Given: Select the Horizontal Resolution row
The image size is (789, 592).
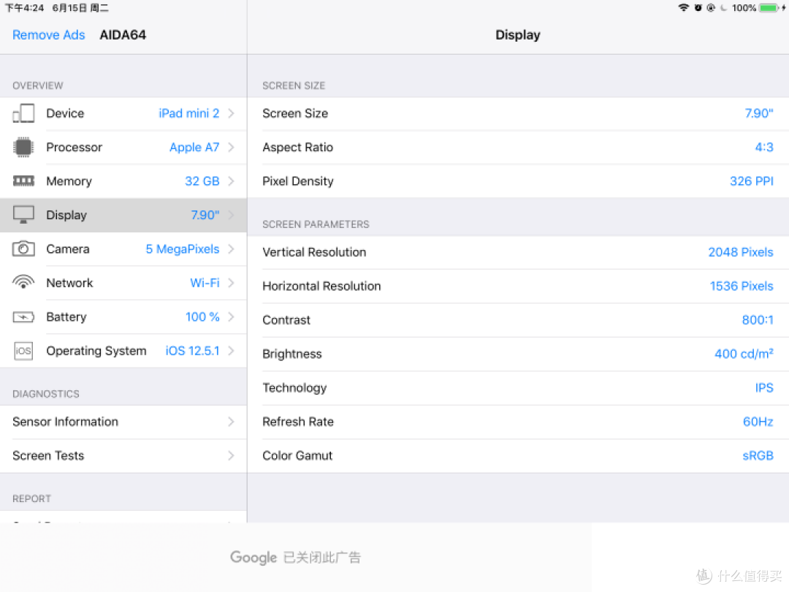Looking at the screenshot, I should [518, 286].
